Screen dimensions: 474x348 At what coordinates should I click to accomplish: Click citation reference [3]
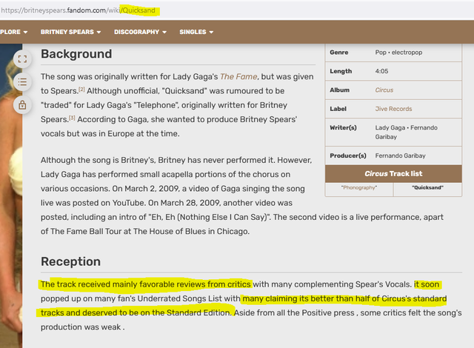click(x=72, y=118)
